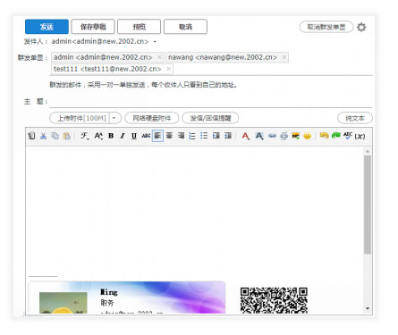Toggle underline formatting
Screen dimensions: 398x335
(134, 136)
